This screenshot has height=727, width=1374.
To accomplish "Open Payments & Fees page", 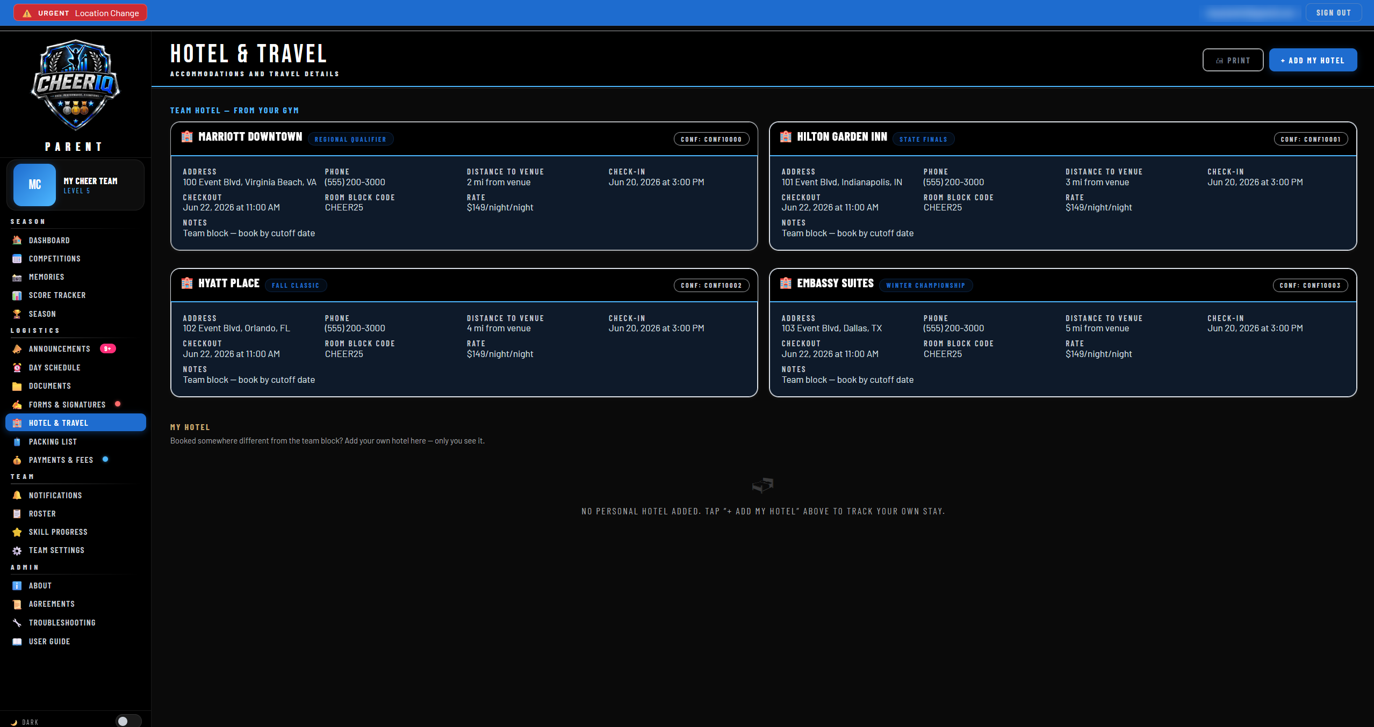I will pyautogui.click(x=75, y=460).
